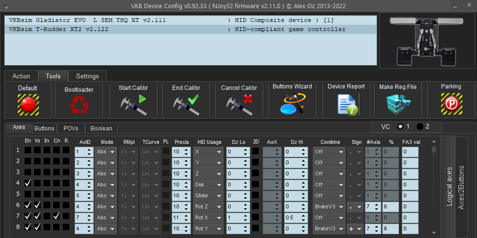477x238 pixels.
Task: Open the Sign dropdown for axis 8
Action: (355, 228)
